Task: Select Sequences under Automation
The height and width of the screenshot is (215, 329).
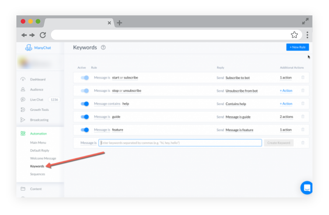Action: (38, 174)
